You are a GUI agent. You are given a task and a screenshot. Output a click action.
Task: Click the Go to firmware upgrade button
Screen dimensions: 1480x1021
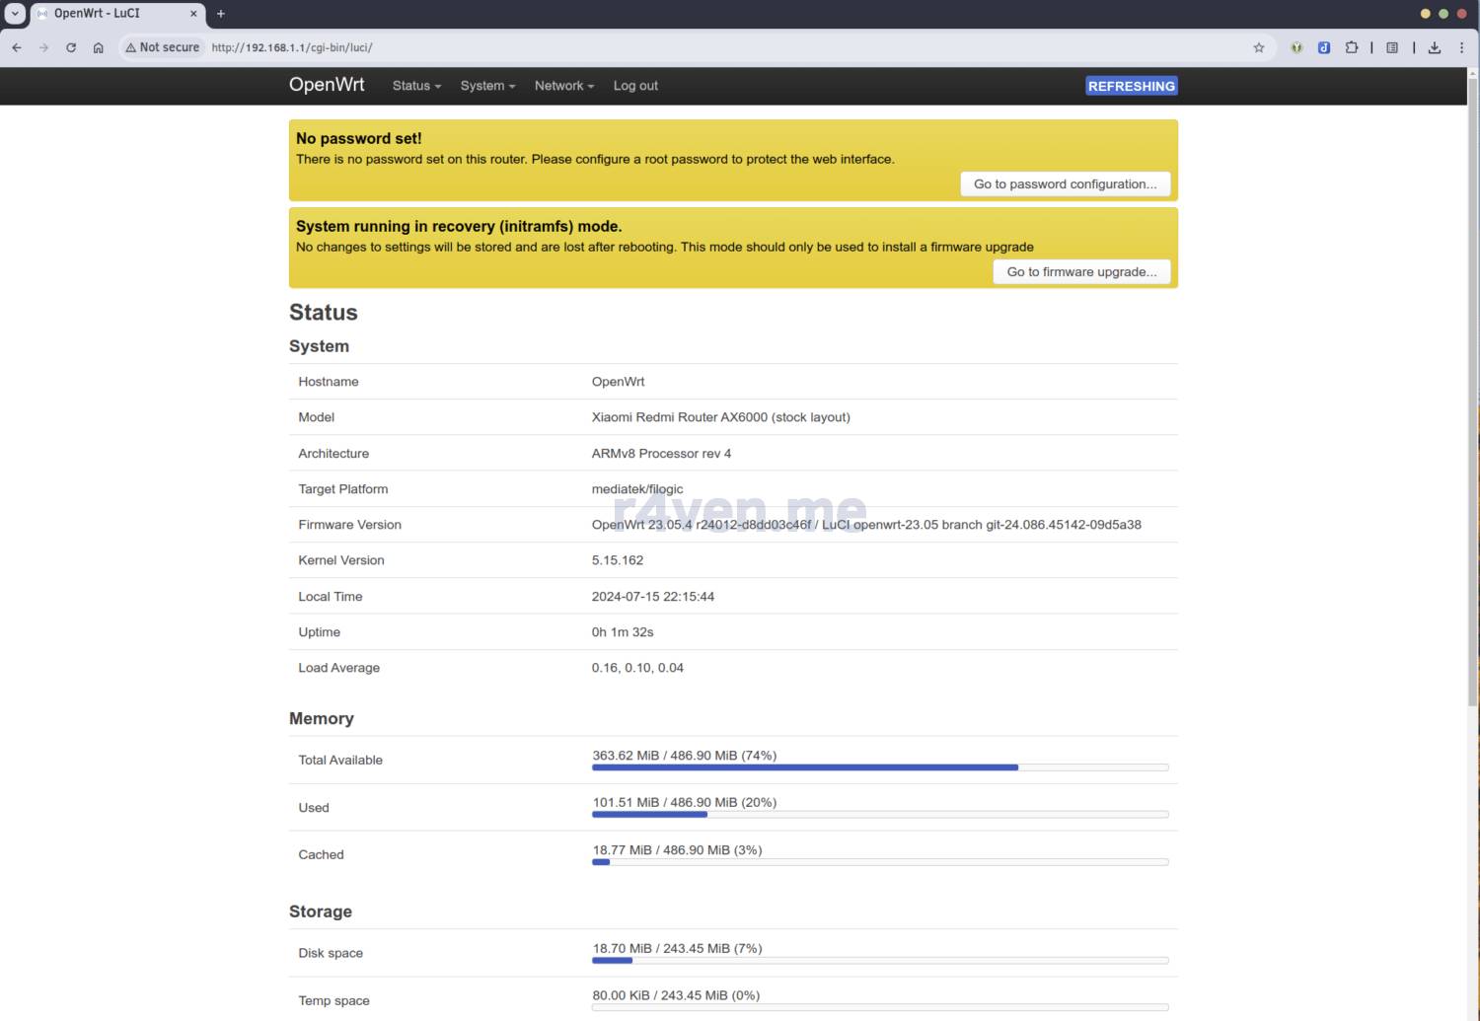(x=1081, y=272)
